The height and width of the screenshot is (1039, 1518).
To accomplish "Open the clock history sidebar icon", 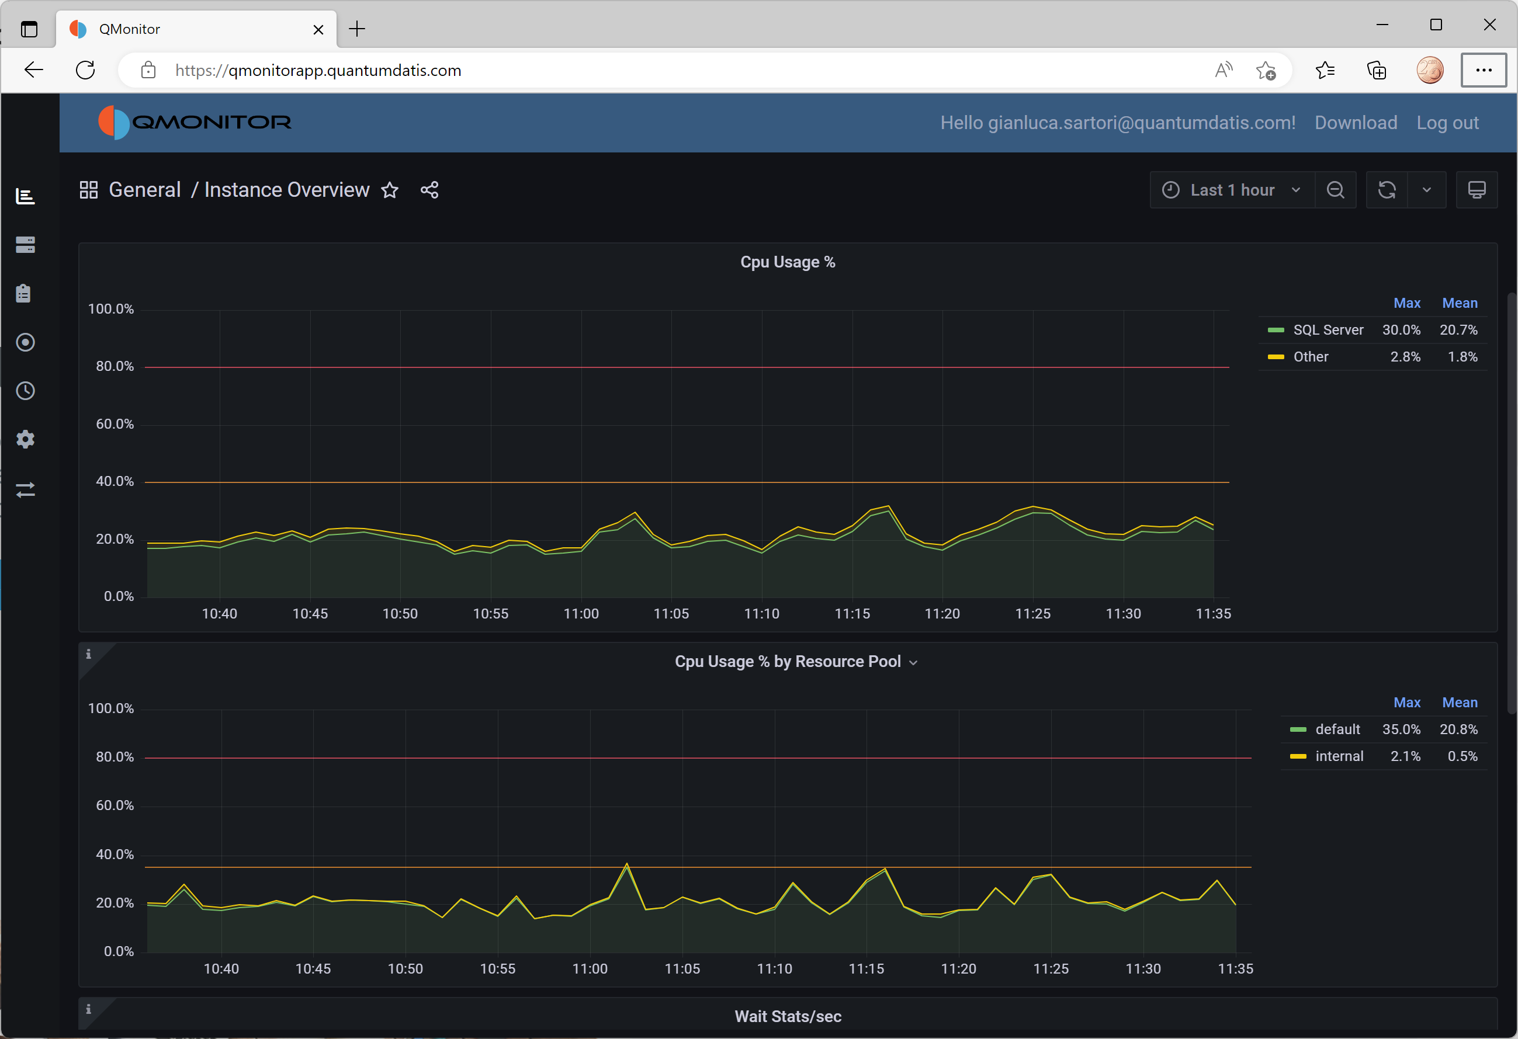I will pos(25,391).
